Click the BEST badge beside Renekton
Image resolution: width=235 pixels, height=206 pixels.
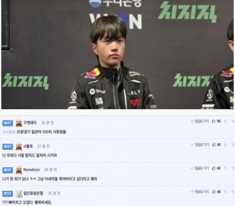(8, 170)
